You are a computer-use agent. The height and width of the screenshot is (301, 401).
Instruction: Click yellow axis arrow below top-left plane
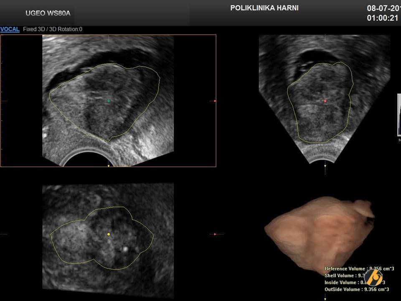coord(109,166)
